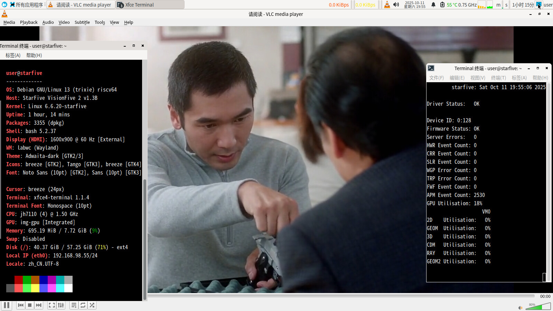Pause the video playback
Screen dimensions: 553x311
7,305
